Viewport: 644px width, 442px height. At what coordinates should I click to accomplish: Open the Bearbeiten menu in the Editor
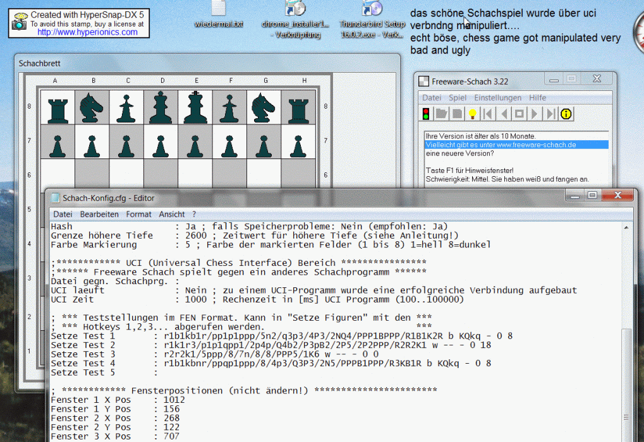pyautogui.click(x=99, y=214)
